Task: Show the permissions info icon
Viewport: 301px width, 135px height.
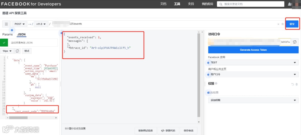Action: click(216, 84)
